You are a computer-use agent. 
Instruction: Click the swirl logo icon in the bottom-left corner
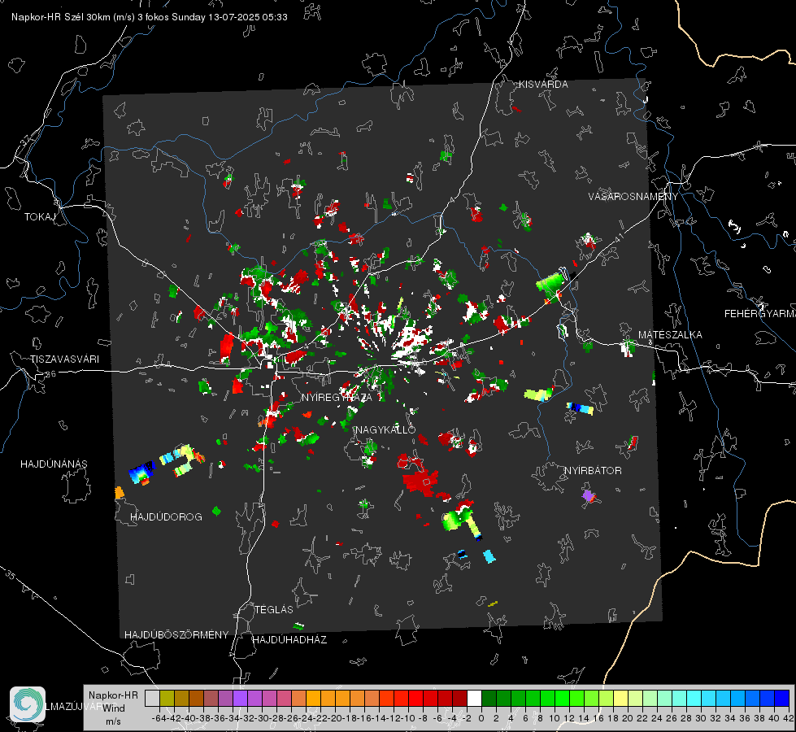pos(28,704)
